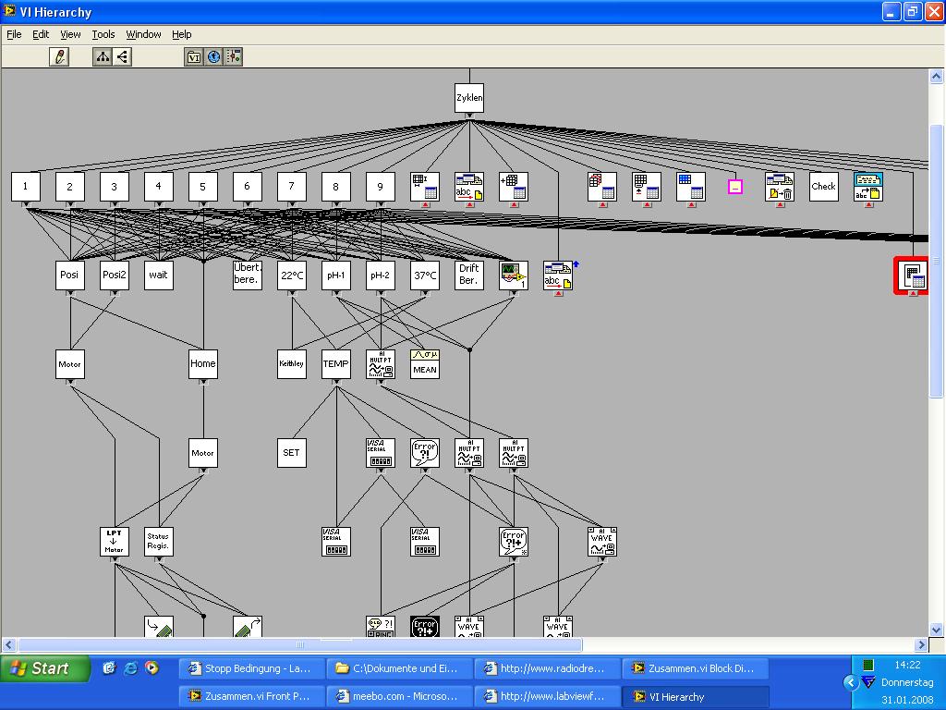
Task: Open meebo.com taskbar window
Action: (x=400, y=696)
